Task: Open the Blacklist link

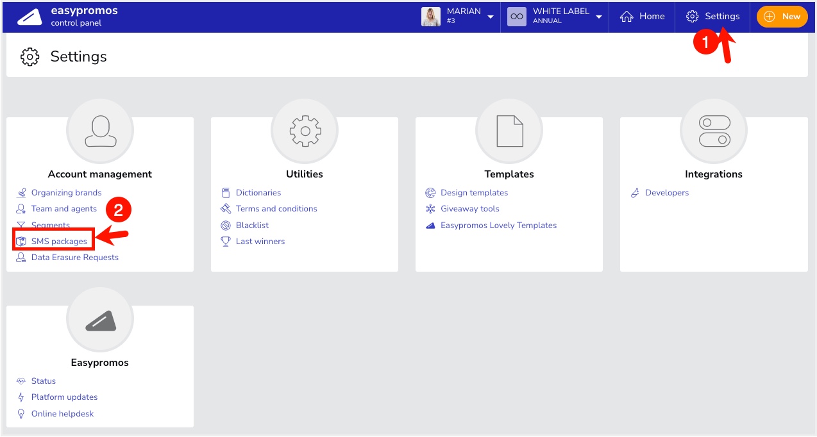Action: point(252,226)
